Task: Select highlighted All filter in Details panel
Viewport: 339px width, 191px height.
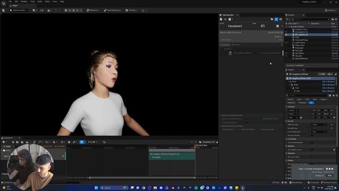Action: [x=311, y=102]
